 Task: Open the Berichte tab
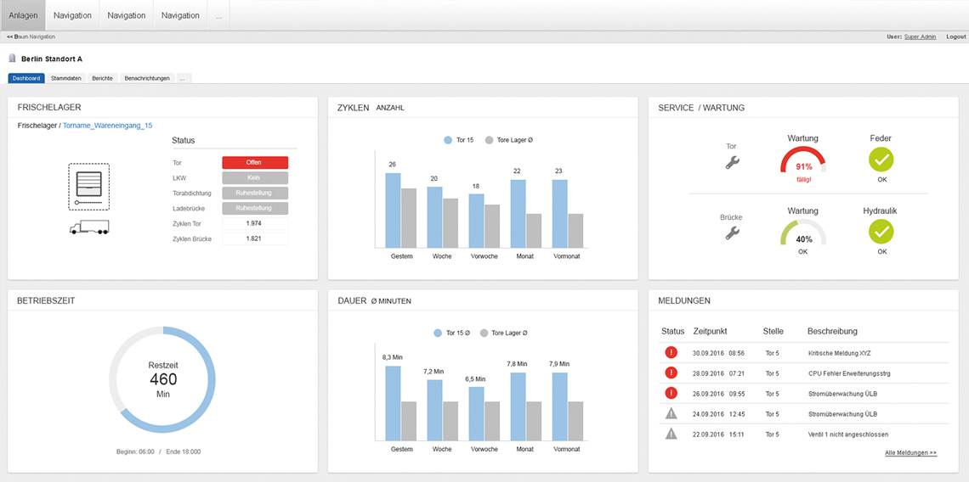102,78
